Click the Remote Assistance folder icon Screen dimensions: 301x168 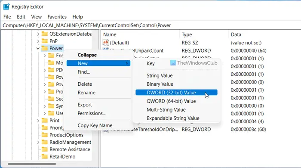(x=45, y=149)
